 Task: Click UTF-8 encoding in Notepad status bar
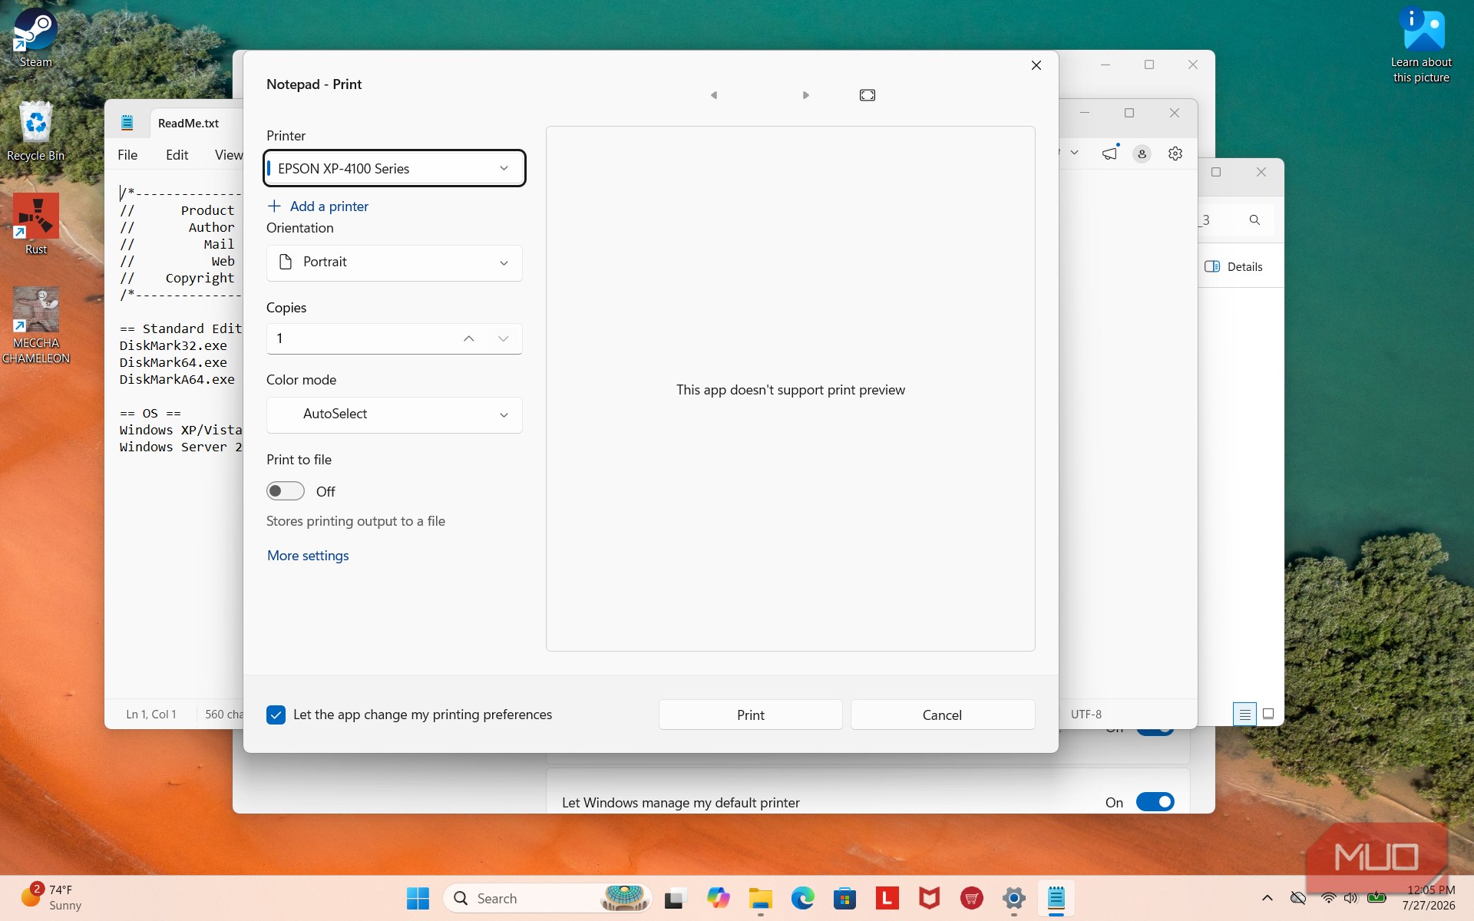click(1086, 715)
